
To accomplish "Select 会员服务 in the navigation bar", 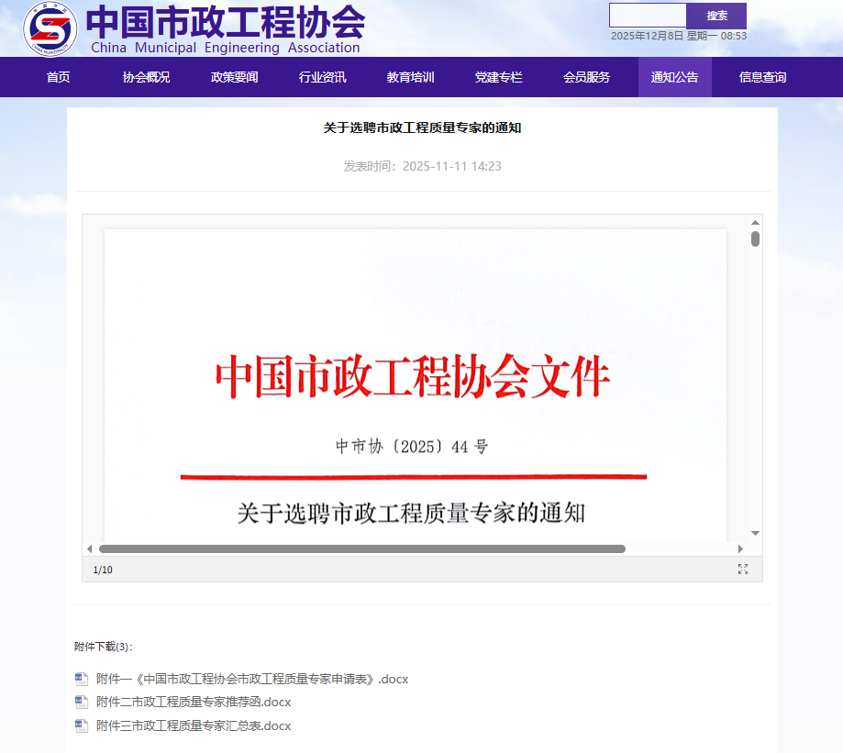I will 586,77.
